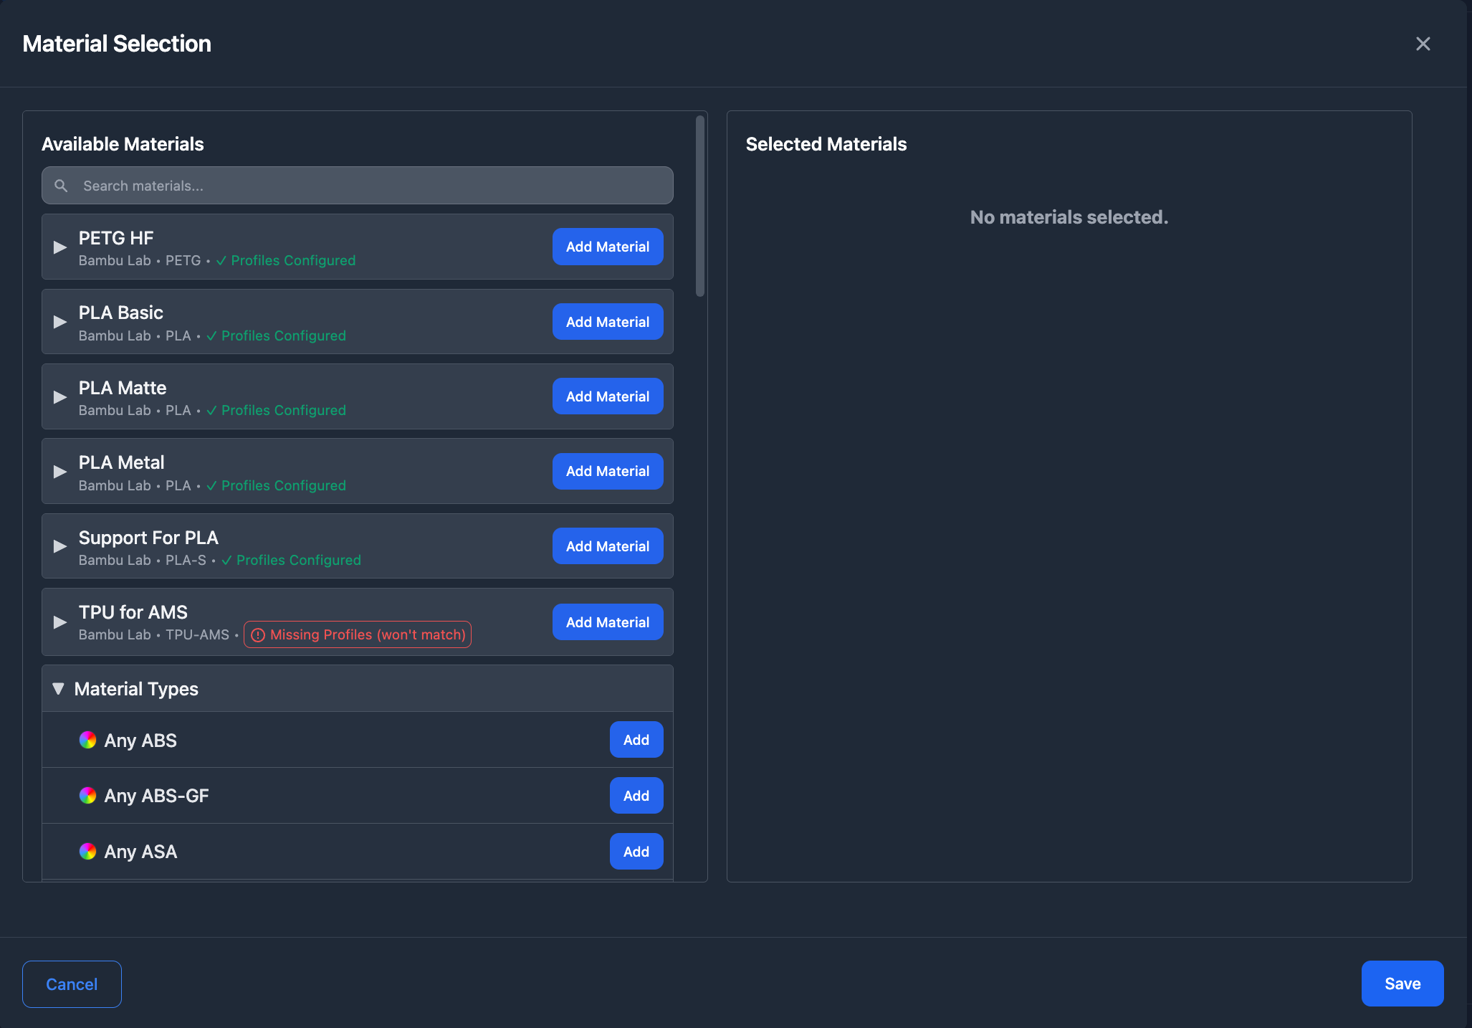Focus the Search materials field
Image resolution: width=1472 pixels, height=1028 pixels.
373,186
